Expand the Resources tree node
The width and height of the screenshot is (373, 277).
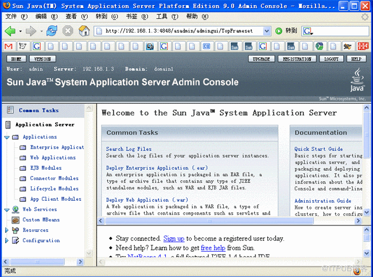point(7,230)
